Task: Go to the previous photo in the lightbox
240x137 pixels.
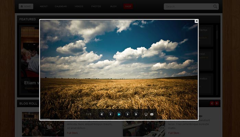Action: [x=110, y=114]
